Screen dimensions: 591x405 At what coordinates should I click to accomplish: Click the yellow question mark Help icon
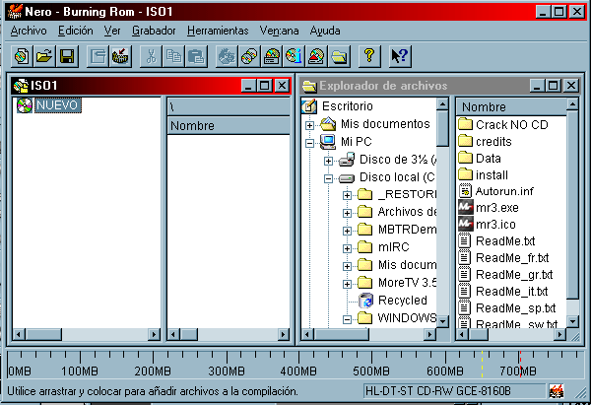(x=369, y=56)
